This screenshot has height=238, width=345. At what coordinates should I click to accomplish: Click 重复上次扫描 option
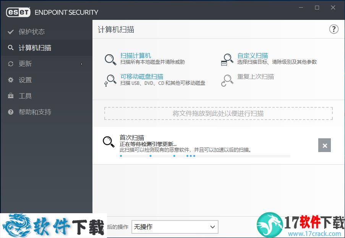pyautogui.click(x=256, y=76)
